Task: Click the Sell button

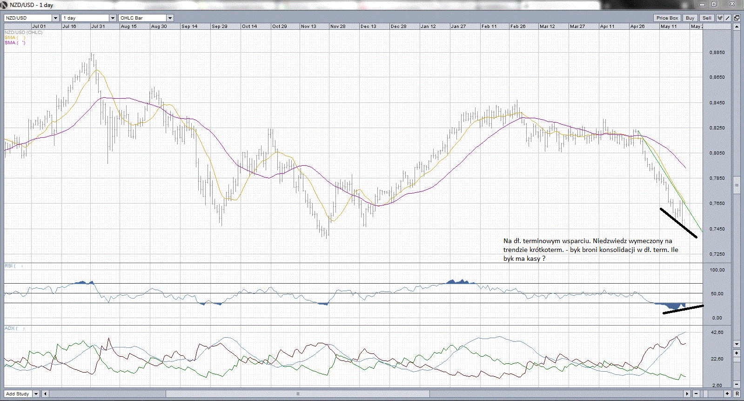Action: pyautogui.click(x=707, y=18)
